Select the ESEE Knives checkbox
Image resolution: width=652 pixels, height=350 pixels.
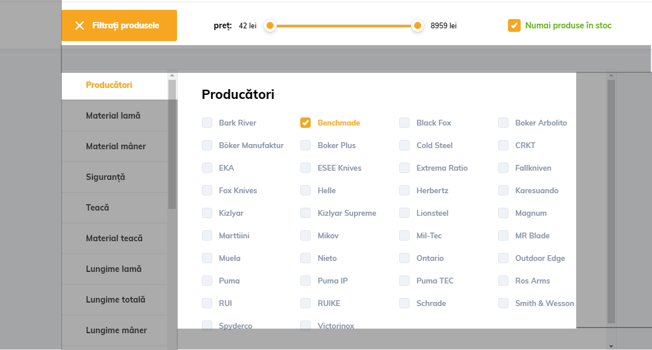(x=305, y=168)
